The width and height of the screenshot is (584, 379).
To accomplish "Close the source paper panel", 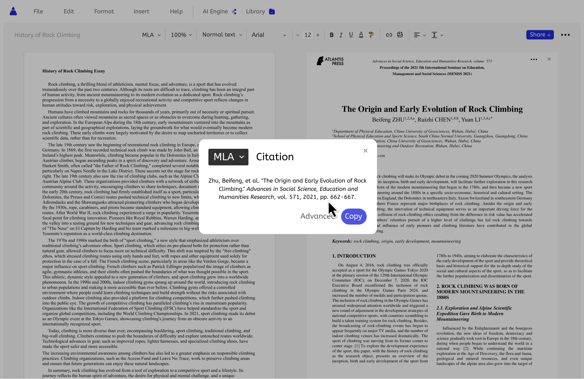I will [549, 59].
